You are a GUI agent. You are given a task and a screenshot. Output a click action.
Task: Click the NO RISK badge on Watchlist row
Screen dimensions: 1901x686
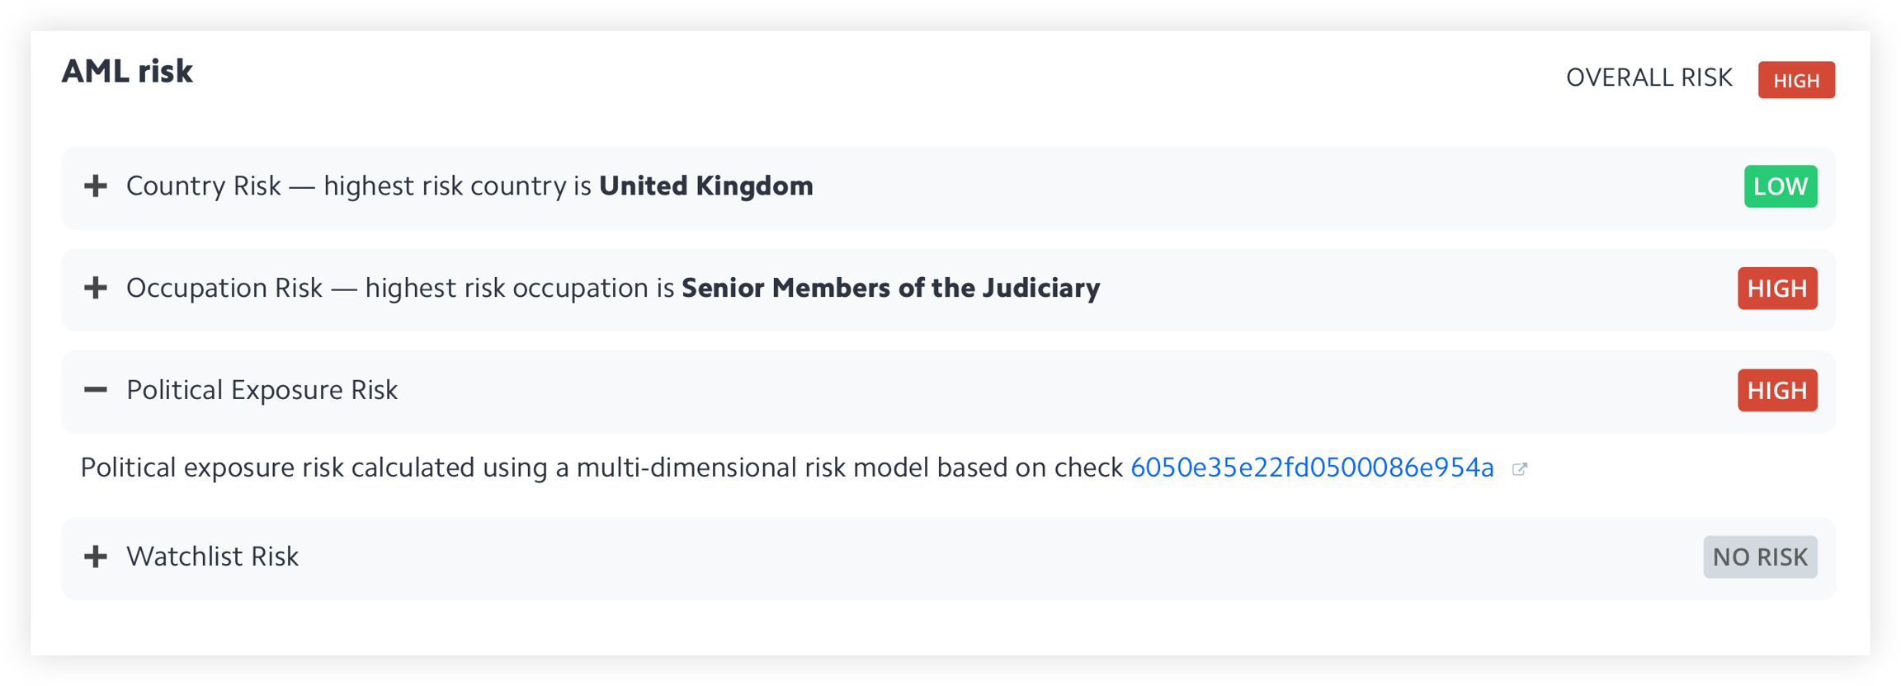(1759, 557)
